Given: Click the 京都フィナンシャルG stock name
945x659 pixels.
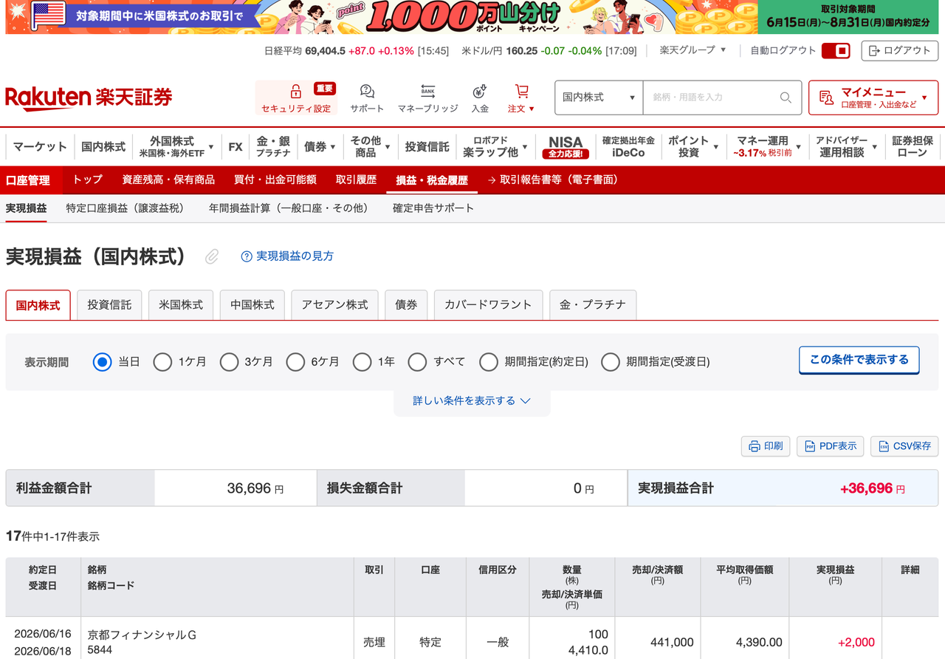Looking at the screenshot, I should click(x=142, y=635).
